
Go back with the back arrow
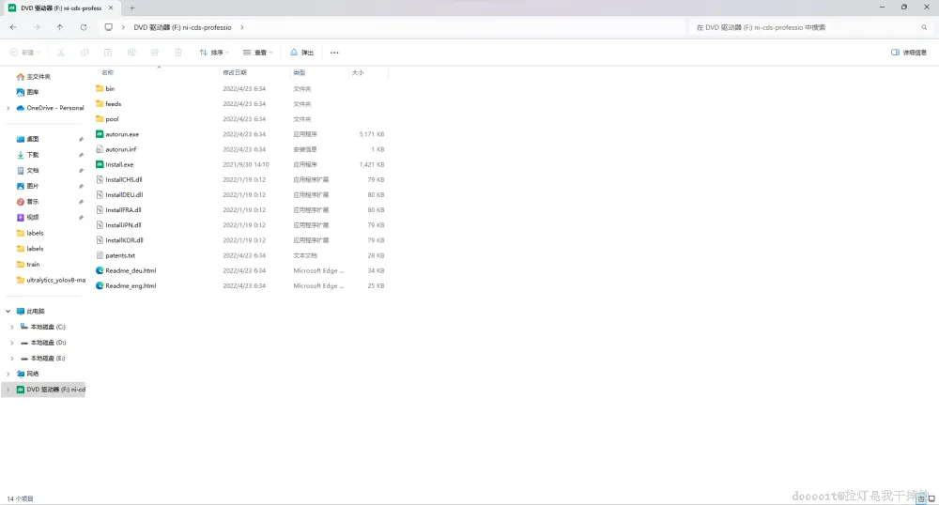point(13,27)
